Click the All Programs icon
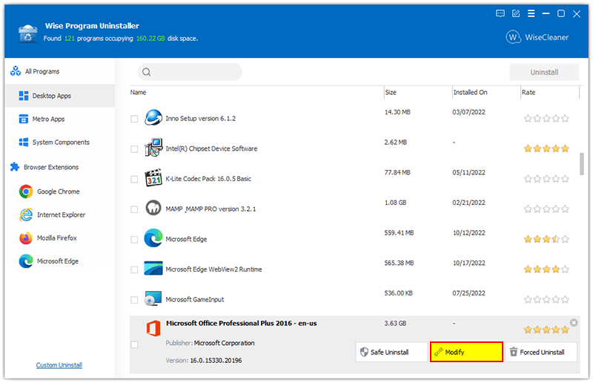 16,71
